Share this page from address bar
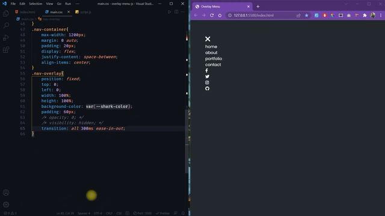This screenshot has width=385, height=216. click(x=298, y=15)
